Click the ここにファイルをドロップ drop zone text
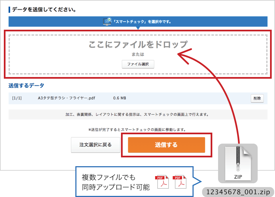Image resolution: width=275 pixels, height=197 pixels. pos(138,44)
